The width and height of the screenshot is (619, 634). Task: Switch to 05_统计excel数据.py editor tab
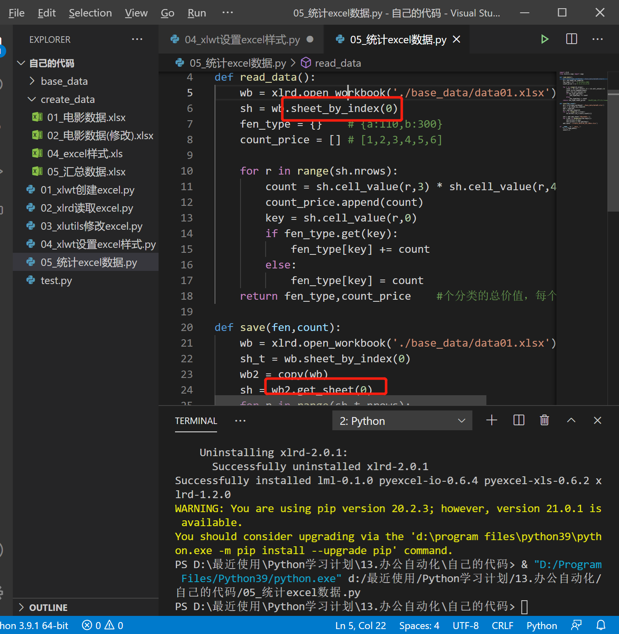click(397, 40)
